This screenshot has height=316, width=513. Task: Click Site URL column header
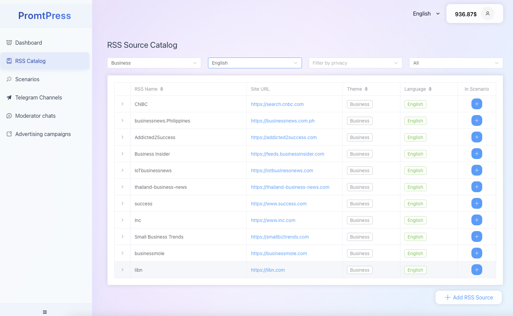(295, 89)
